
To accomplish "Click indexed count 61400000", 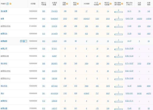I will click(33, 26).
